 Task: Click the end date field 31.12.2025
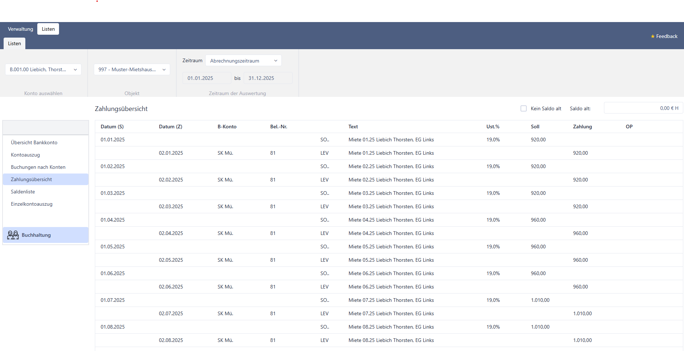(x=268, y=78)
